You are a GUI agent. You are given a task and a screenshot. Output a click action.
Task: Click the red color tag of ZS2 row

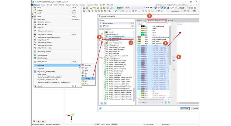coord(143,29)
